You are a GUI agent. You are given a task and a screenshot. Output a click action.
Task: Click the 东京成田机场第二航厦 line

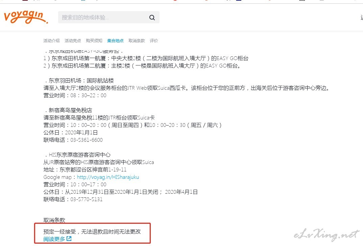[x=142, y=66]
